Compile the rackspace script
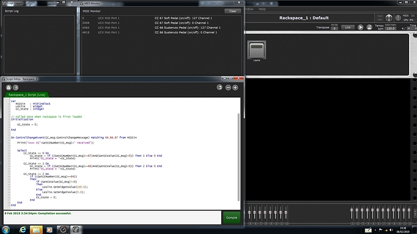 pyautogui.click(x=231, y=218)
